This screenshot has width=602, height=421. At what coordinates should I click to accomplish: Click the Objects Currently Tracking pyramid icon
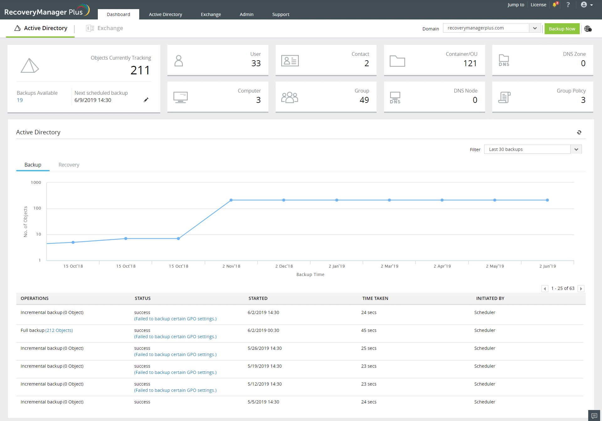pos(30,66)
